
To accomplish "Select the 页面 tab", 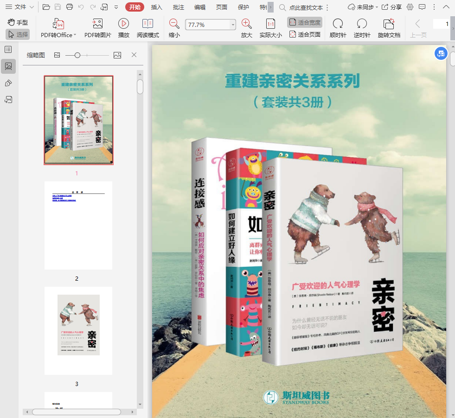I will click(221, 7).
